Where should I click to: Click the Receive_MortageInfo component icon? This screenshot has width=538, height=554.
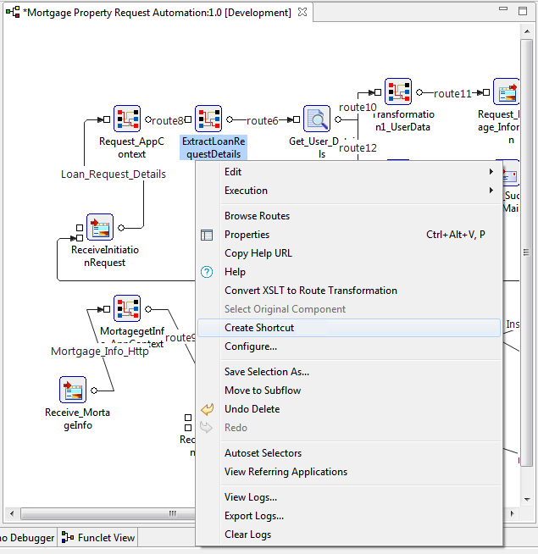73,390
